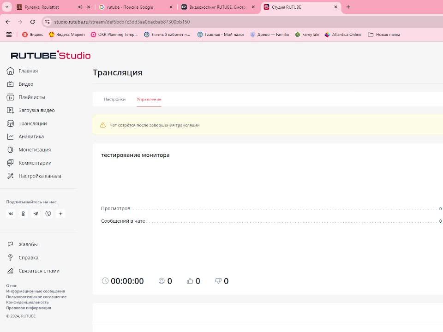Close the Видеохостинг RUTUBE tab

[x=253, y=7]
